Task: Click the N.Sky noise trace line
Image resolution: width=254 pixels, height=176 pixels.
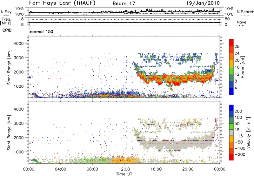Action: (x=124, y=12)
